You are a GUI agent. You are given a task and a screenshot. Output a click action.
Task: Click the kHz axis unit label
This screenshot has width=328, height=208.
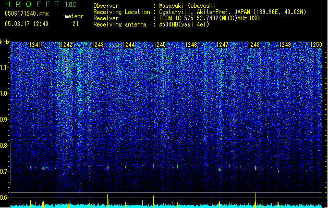[5, 42]
